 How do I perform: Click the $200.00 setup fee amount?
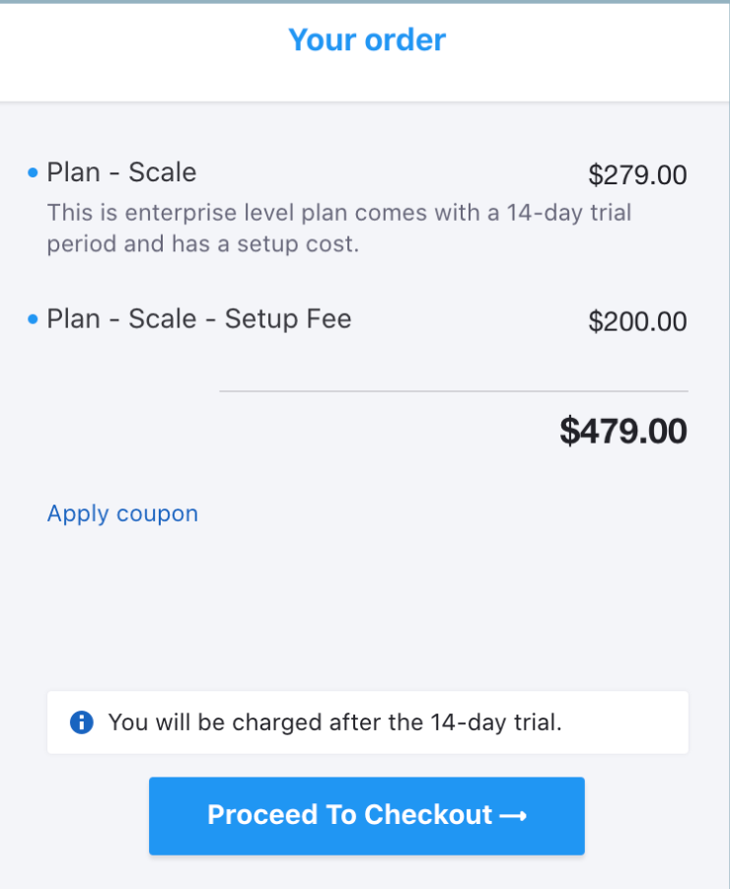637,321
